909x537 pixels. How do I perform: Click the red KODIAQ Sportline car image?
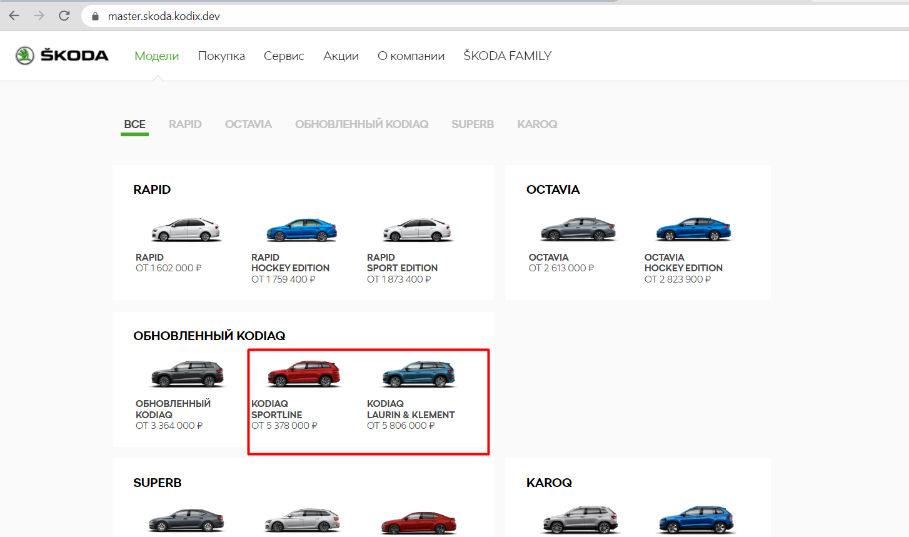pos(304,374)
